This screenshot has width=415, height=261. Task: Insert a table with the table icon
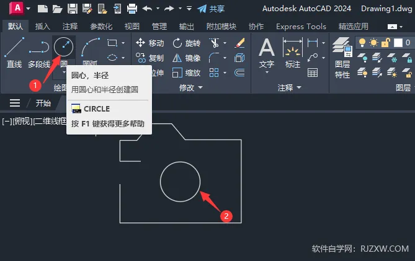point(313,73)
